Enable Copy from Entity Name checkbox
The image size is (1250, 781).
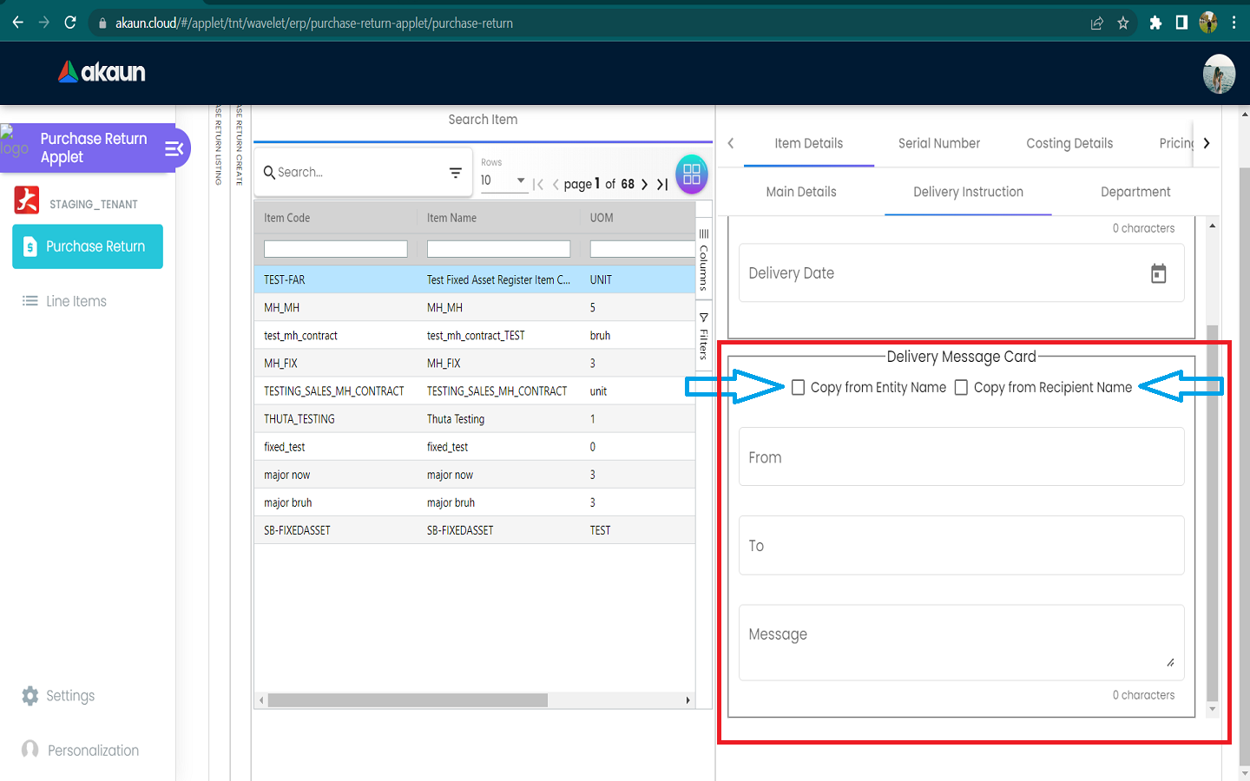pyautogui.click(x=798, y=388)
